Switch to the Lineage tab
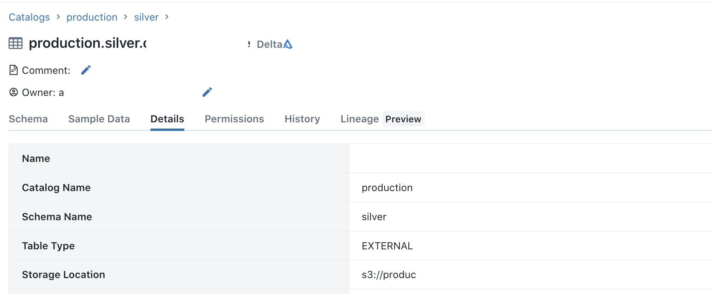712x294 pixels. click(359, 119)
